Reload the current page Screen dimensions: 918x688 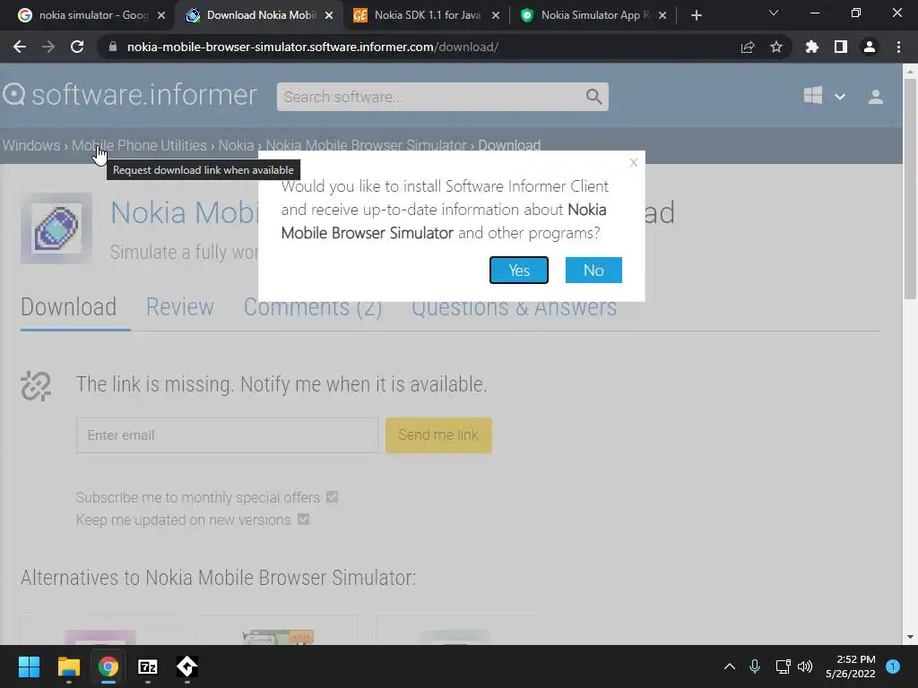click(x=77, y=47)
